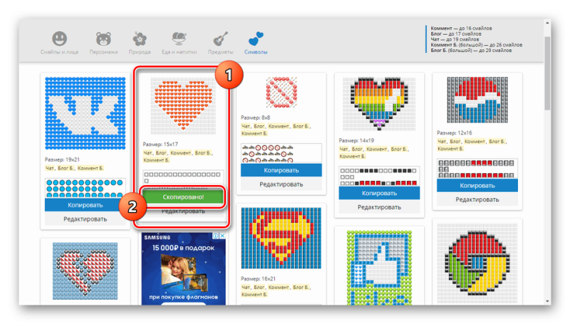Click emoji text field of 8x8 card

coord(281,153)
